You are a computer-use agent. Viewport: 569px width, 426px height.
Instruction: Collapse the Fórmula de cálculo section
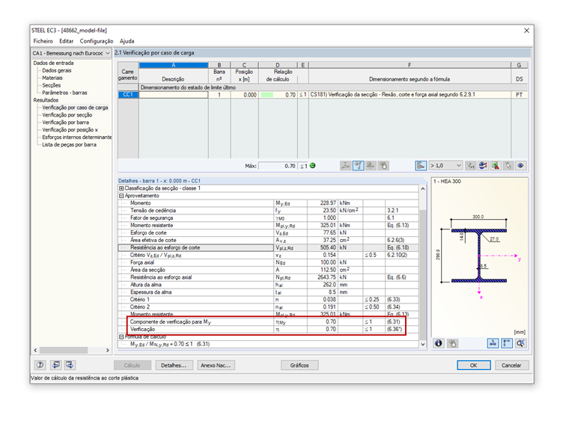121,337
